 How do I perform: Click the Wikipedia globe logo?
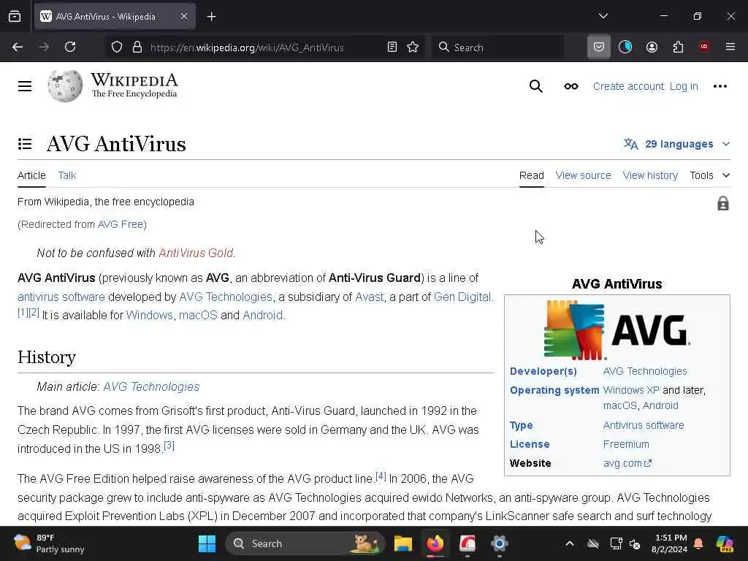coord(65,86)
